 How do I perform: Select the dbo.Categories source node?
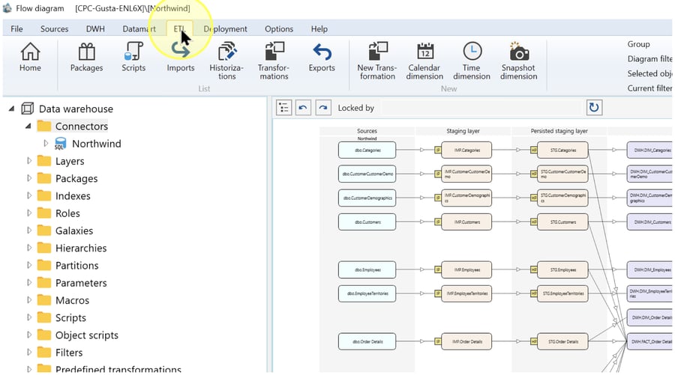tap(367, 150)
